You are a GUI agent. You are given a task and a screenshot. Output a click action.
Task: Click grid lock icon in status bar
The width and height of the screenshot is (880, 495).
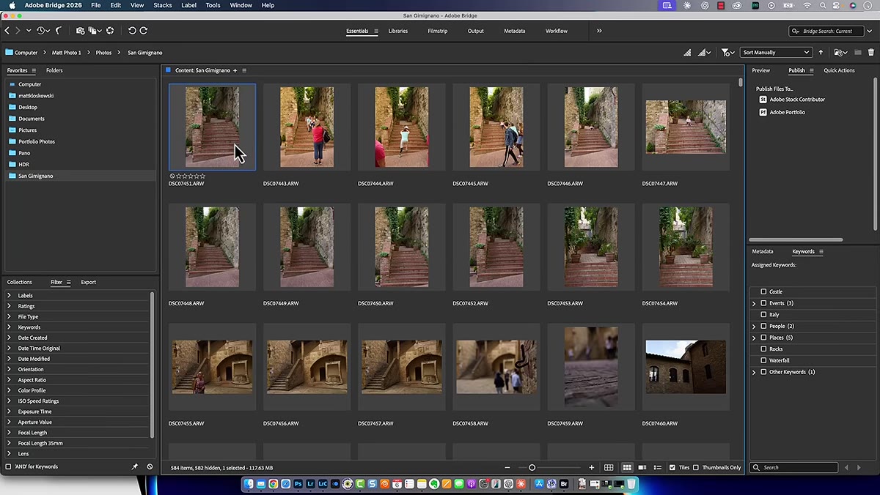[609, 467]
